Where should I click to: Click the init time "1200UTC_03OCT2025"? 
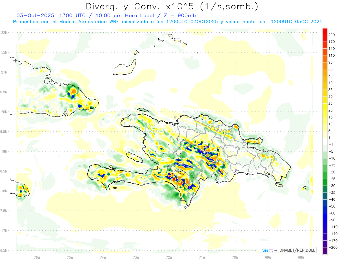click(x=192, y=22)
